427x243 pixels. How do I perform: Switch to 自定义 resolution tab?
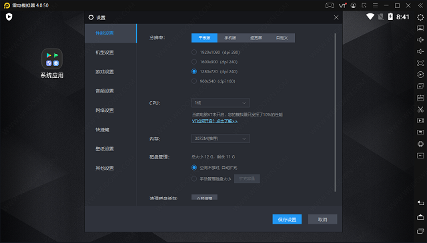coord(282,38)
